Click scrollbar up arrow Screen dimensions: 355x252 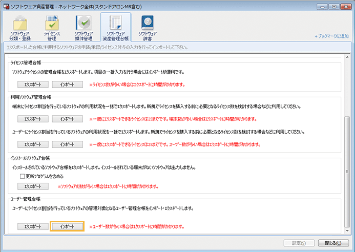click(x=347, y=57)
